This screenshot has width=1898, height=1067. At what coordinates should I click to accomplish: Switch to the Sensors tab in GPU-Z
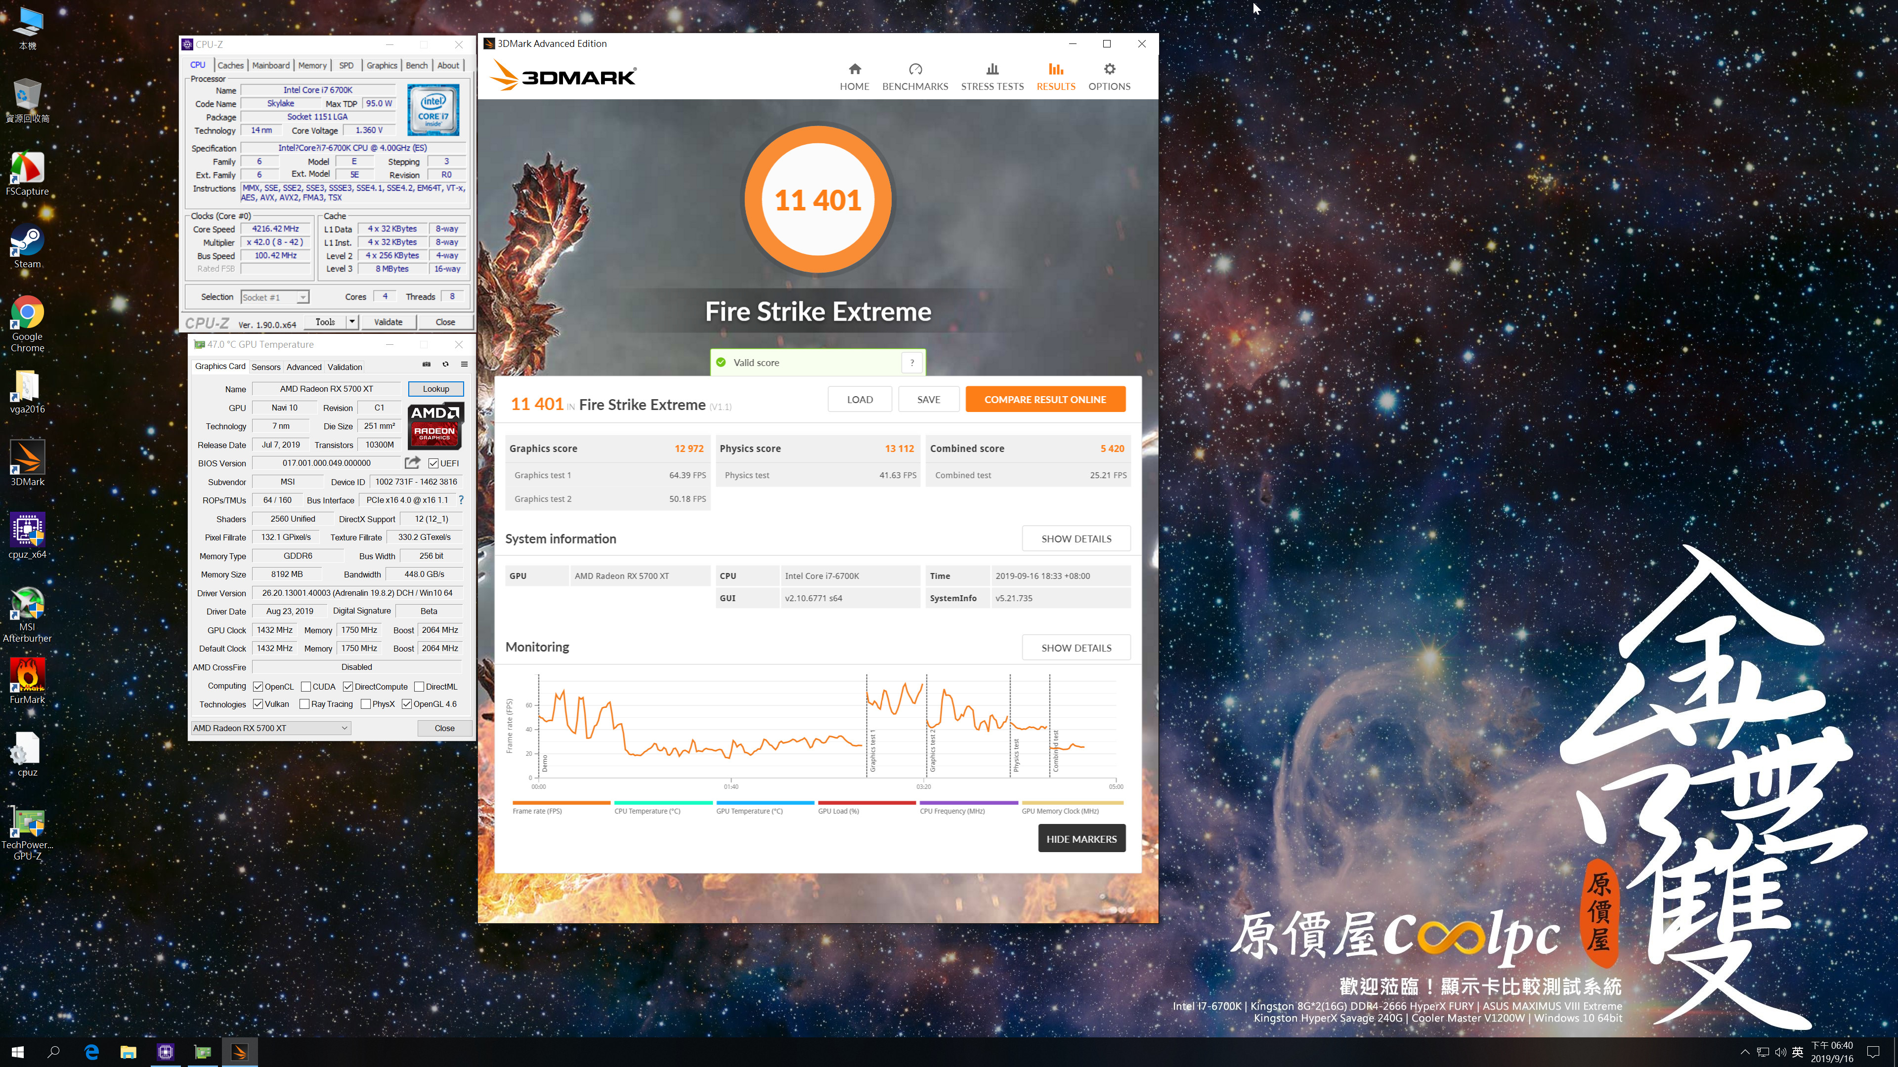click(266, 367)
